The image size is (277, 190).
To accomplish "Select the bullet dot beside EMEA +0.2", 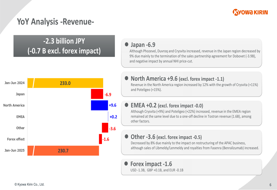I will point(127,105).
